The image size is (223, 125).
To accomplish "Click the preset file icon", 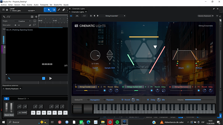I will pyautogui.click(x=91, y=16).
